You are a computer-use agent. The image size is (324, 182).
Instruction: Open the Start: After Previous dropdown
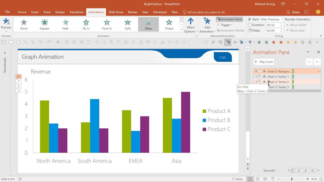(x=281, y=19)
